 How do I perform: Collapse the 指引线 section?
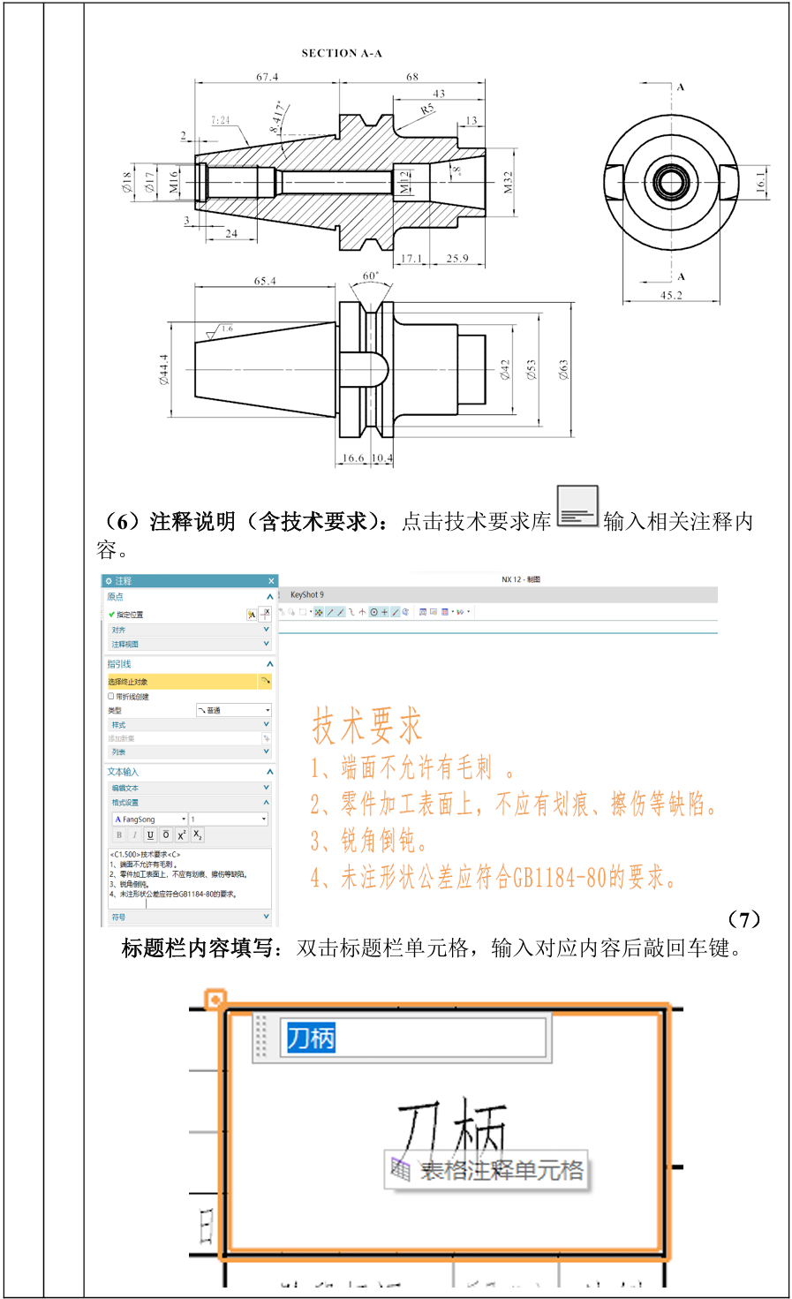pyautogui.click(x=269, y=664)
